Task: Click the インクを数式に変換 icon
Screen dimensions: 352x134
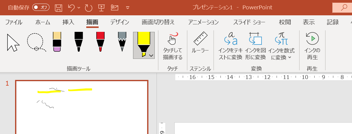Action: (281, 38)
